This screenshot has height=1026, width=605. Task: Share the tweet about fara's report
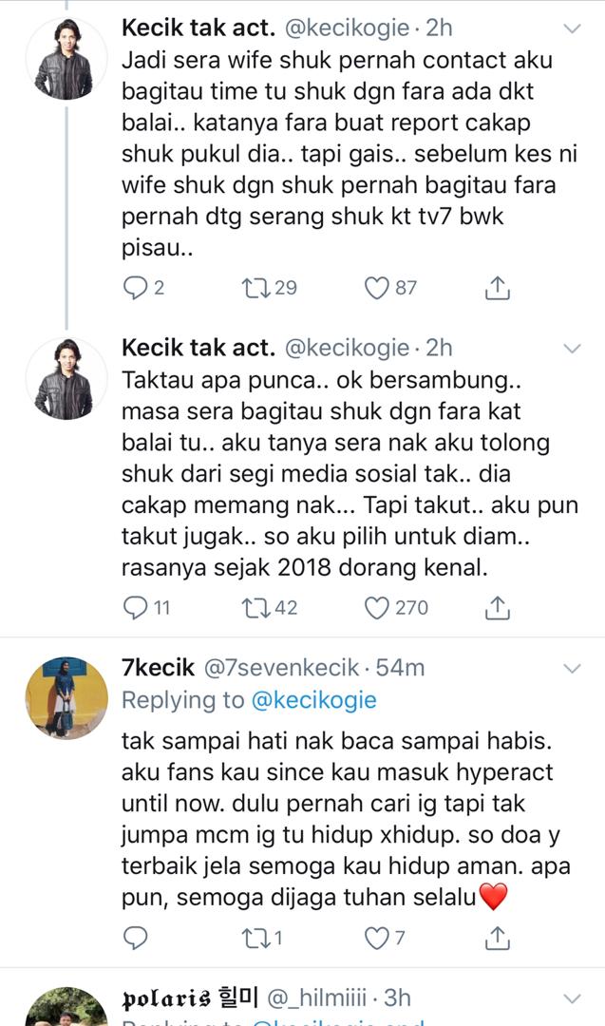point(499,287)
